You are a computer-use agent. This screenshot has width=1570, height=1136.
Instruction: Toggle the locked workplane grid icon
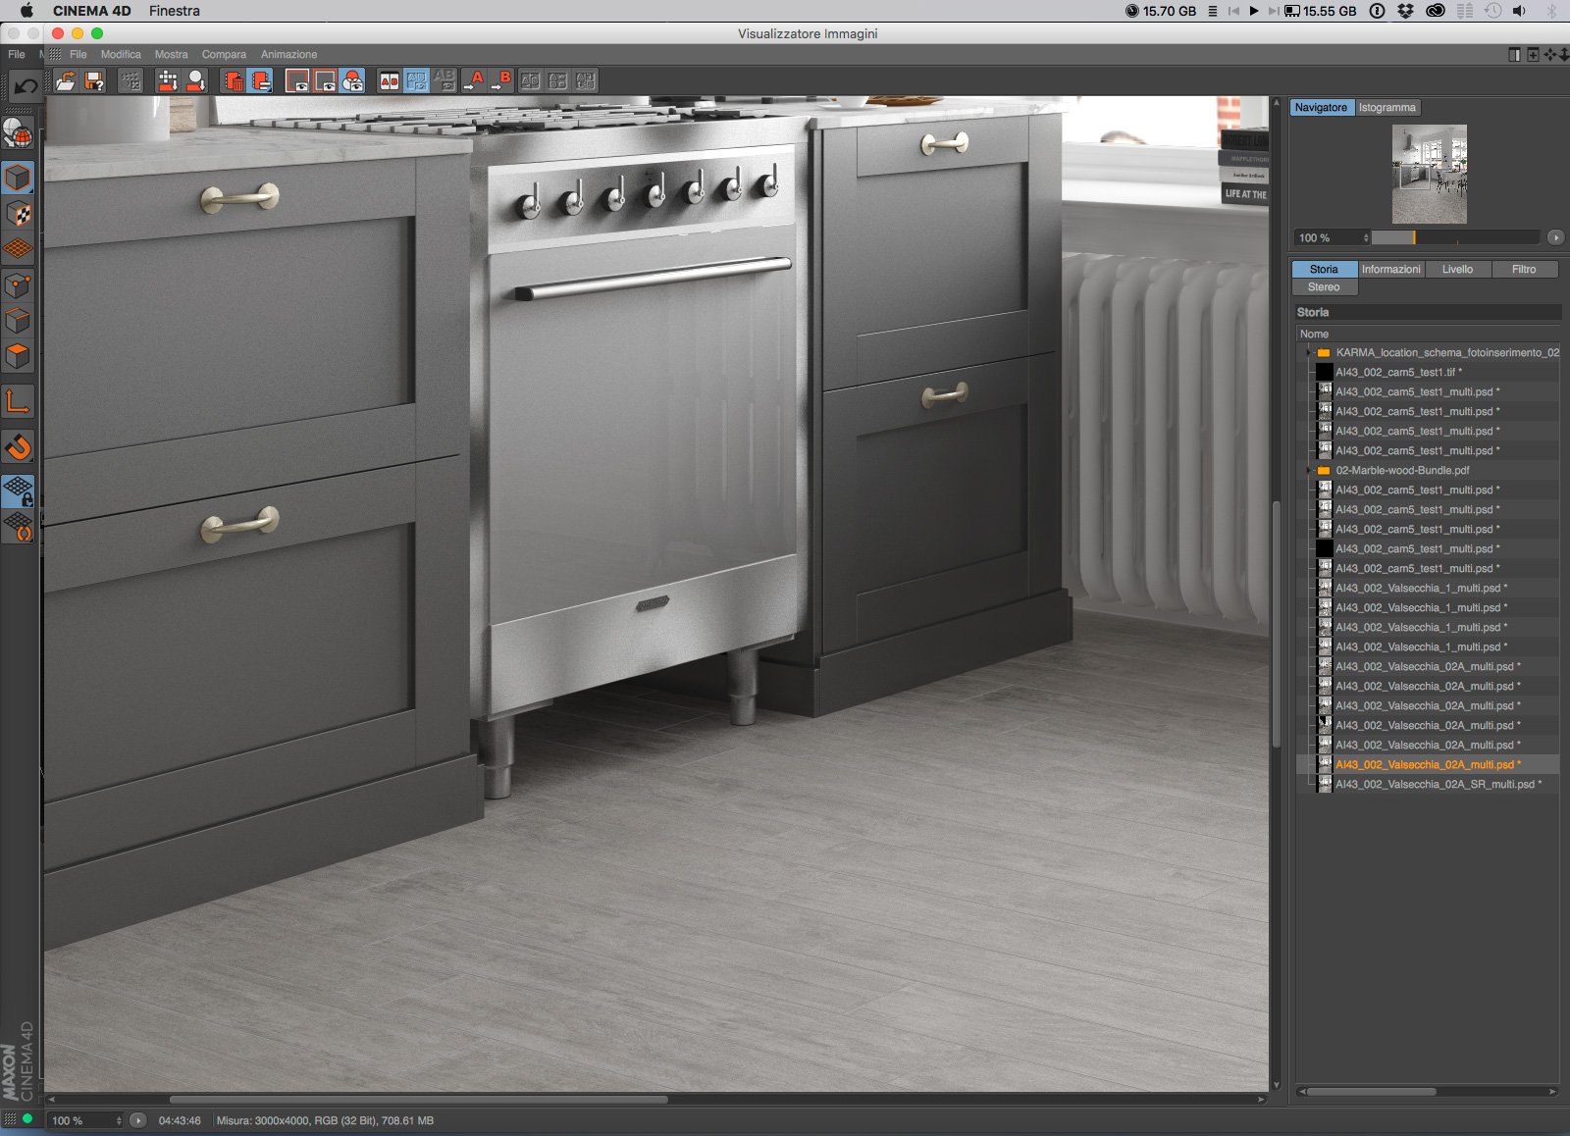[19, 491]
